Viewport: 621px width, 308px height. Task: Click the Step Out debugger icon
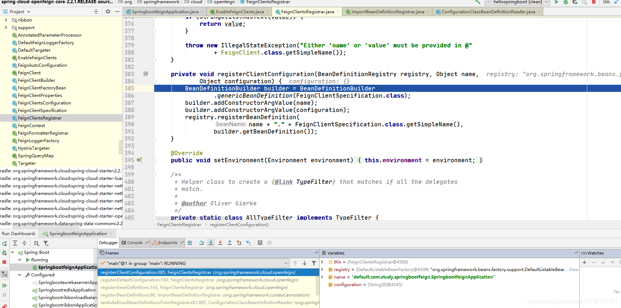[230, 243]
